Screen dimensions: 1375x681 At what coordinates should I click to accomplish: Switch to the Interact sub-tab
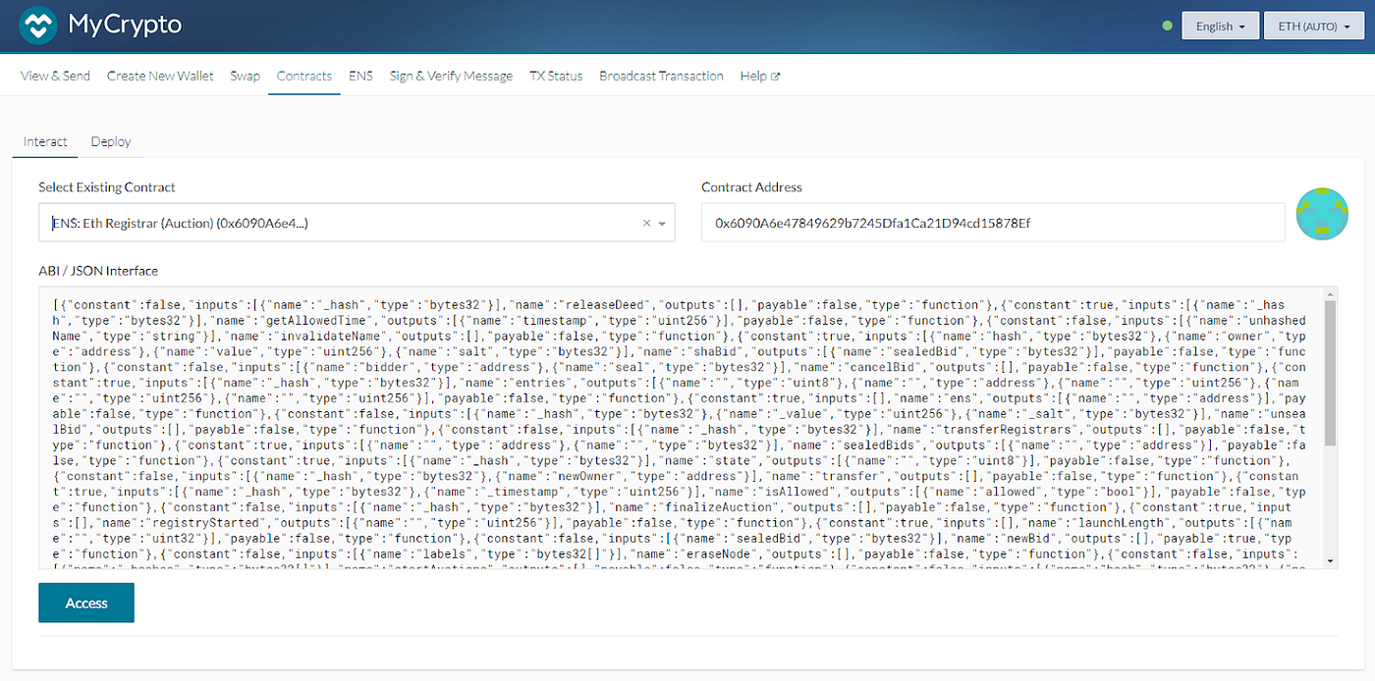click(45, 141)
